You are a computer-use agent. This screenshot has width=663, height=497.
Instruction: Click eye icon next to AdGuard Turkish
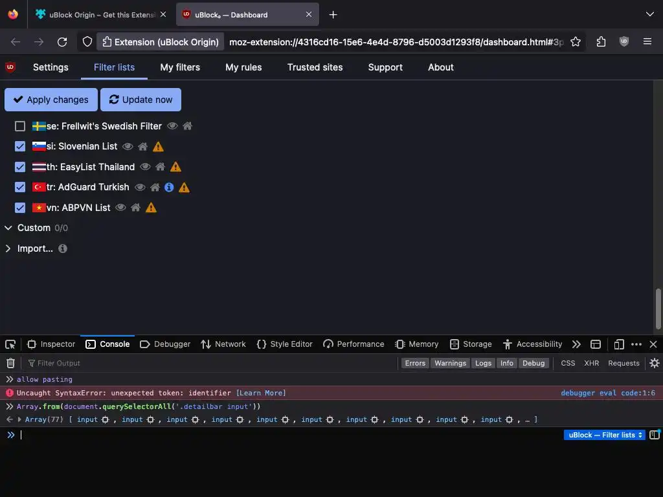click(140, 187)
